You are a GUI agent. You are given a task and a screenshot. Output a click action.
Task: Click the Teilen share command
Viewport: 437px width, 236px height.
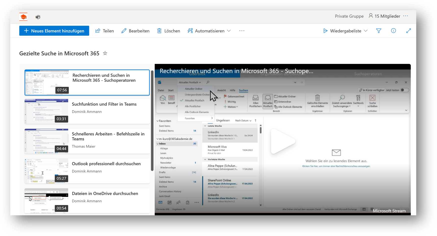pyautogui.click(x=105, y=31)
